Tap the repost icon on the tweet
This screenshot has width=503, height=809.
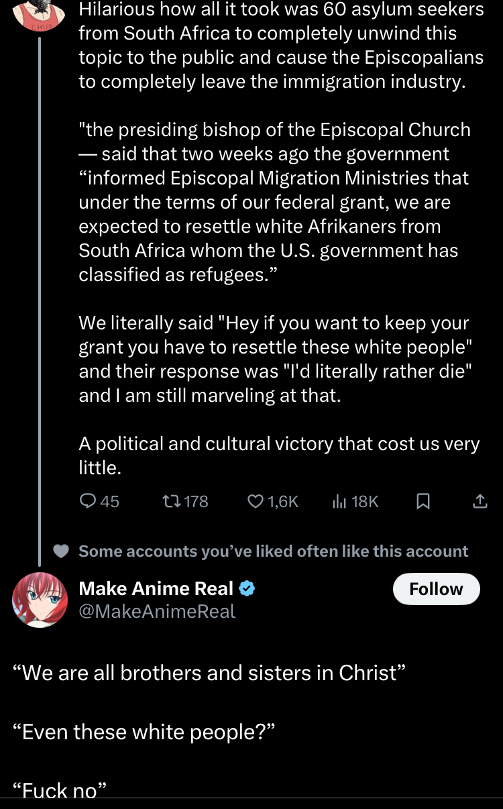pos(172,501)
